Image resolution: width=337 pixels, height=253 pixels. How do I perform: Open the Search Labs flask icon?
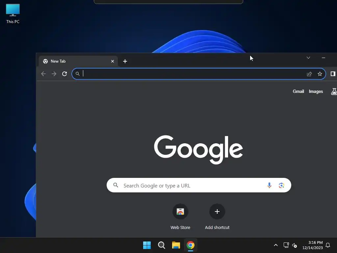coord(334,92)
